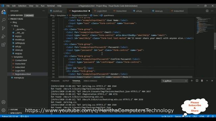Open the Help menu
This screenshot has width=216, height=121.
tap(59, 6)
